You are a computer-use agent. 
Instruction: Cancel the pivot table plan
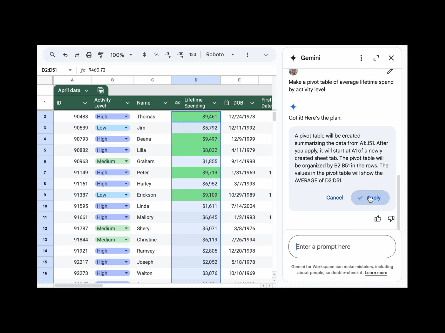click(x=335, y=198)
